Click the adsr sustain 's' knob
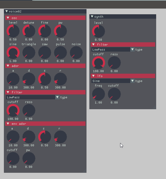This screenshot has width=166, height=179. (45, 79)
